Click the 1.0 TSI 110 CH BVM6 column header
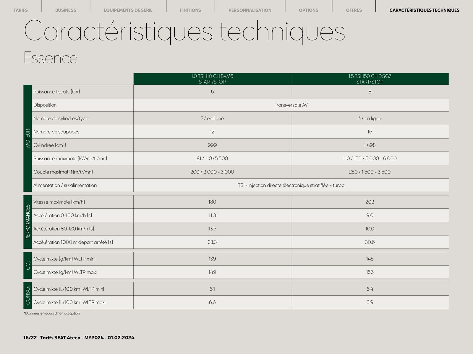Image resolution: width=473 pixels, height=354 pixels. [x=212, y=79]
